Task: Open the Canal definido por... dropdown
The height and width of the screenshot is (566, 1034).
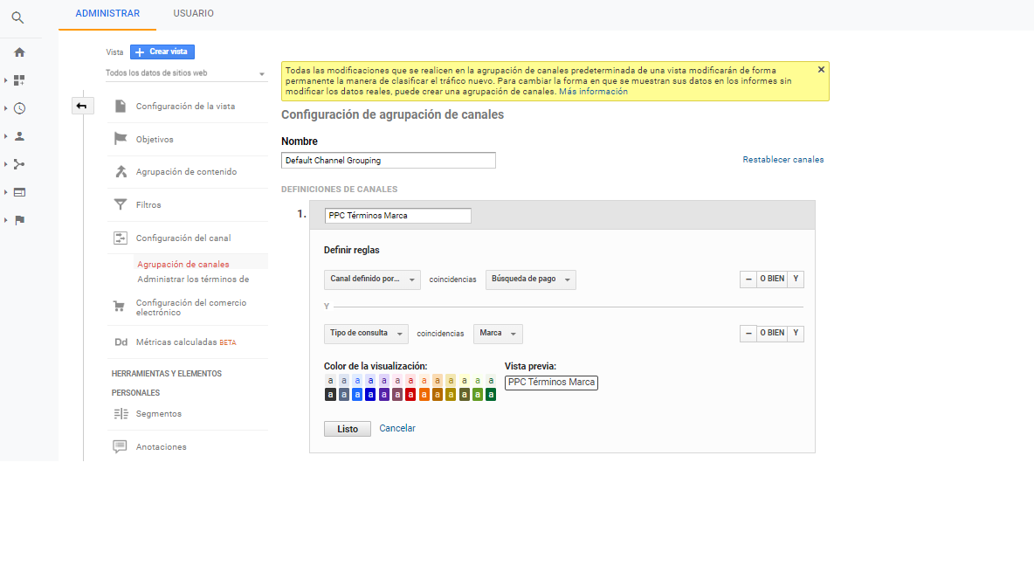Action: [372, 279]
